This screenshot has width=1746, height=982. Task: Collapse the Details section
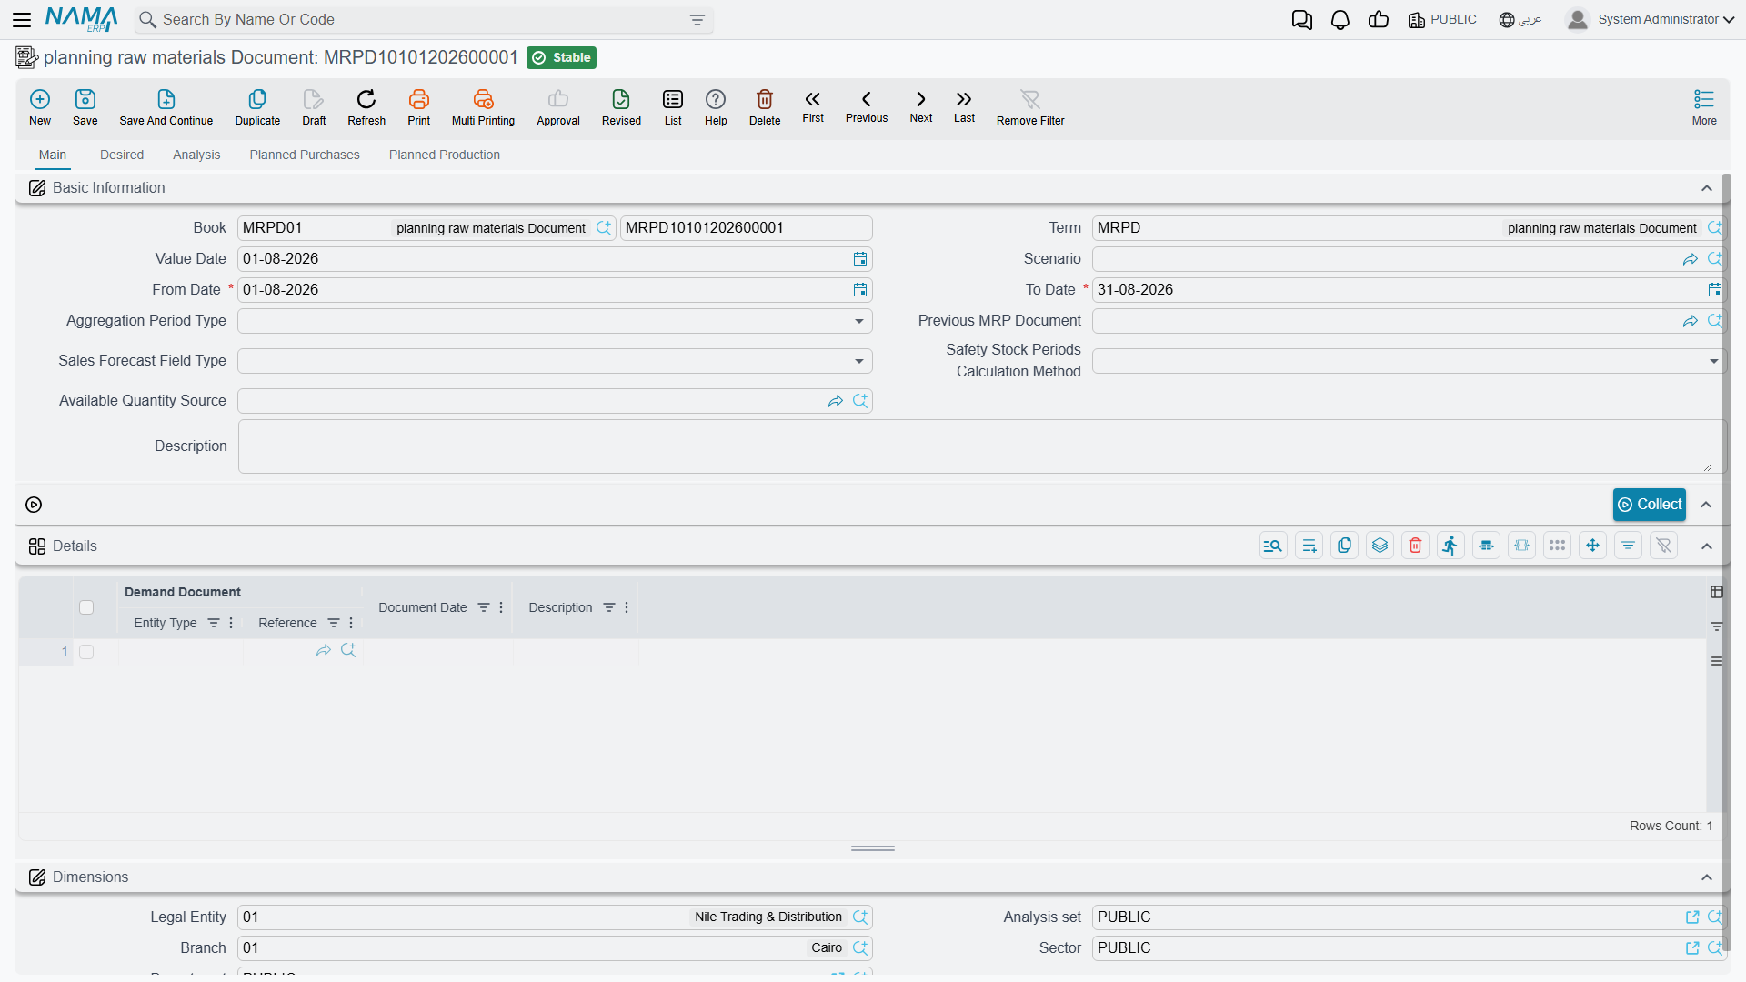click(1707, 546)
